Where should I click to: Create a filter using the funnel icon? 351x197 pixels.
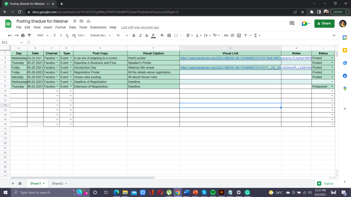[x=245, y=36]
